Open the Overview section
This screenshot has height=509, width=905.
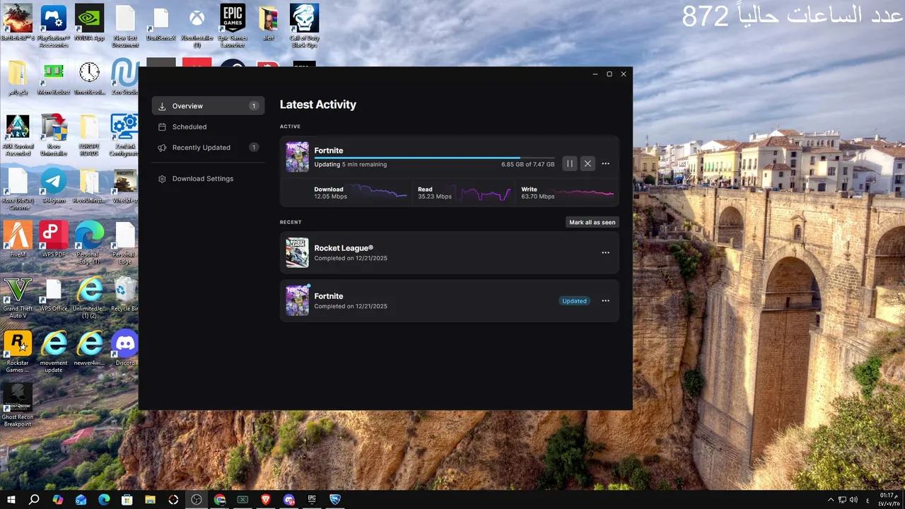click(208, 106)
